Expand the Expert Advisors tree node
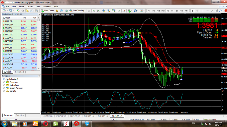 [4, 88]
